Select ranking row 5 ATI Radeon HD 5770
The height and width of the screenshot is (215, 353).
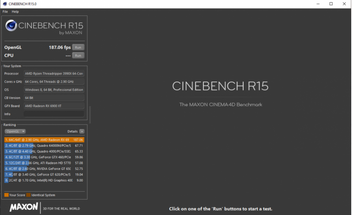(44, 163)
